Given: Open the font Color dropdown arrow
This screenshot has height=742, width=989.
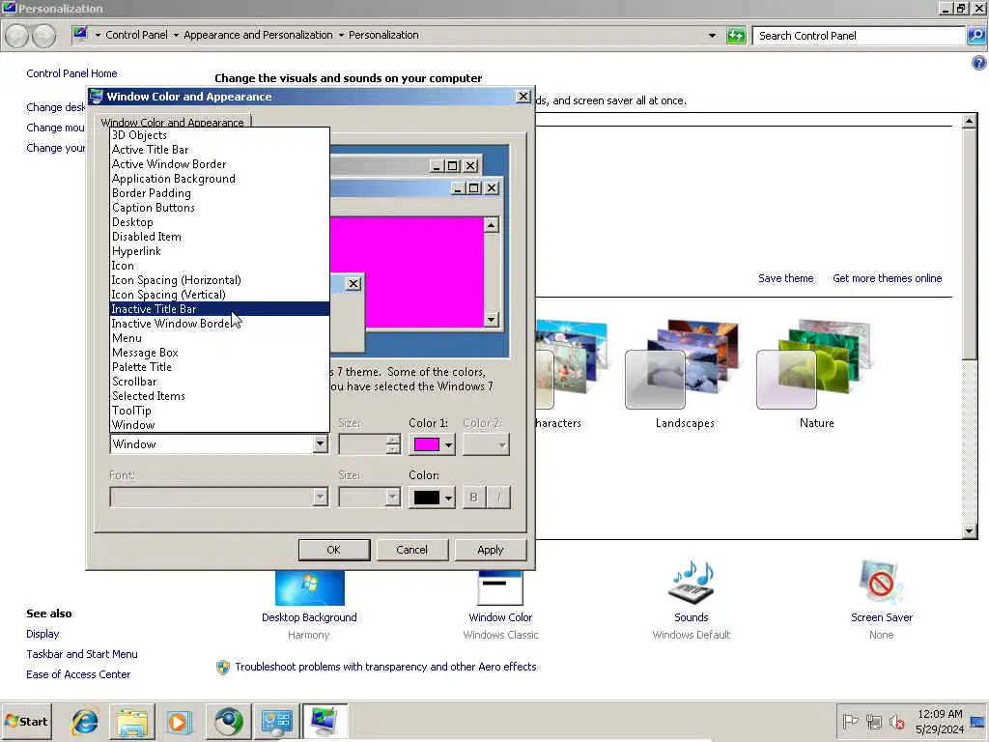Looking at the screenshot, I should coord(448,498).
